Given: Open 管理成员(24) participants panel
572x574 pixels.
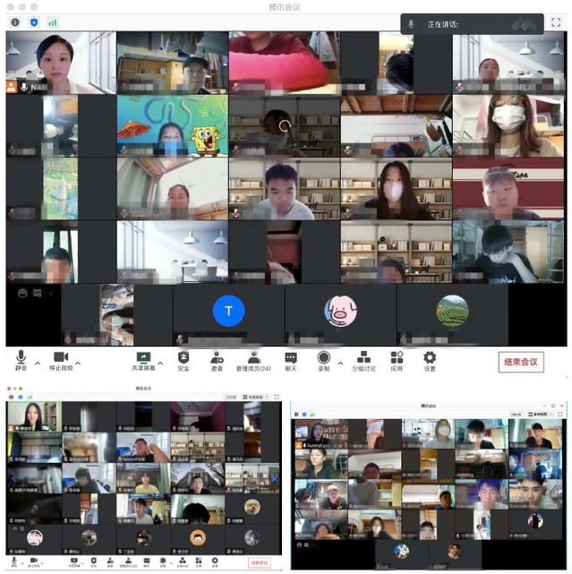Looking at the screenshot, I should point(253,360).
